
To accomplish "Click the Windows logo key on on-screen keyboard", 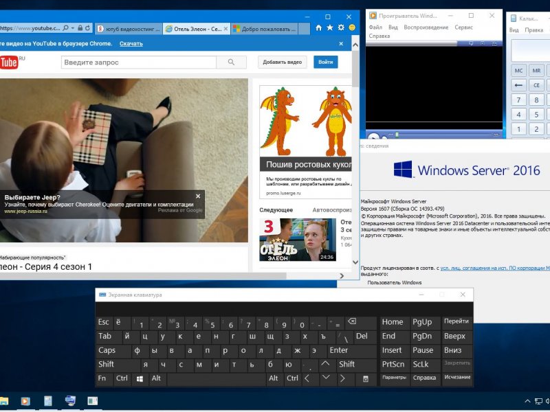I will pos(140,379).
